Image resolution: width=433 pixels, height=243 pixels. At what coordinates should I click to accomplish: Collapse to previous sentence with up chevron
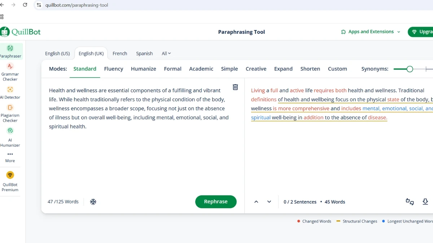point(256,202)
